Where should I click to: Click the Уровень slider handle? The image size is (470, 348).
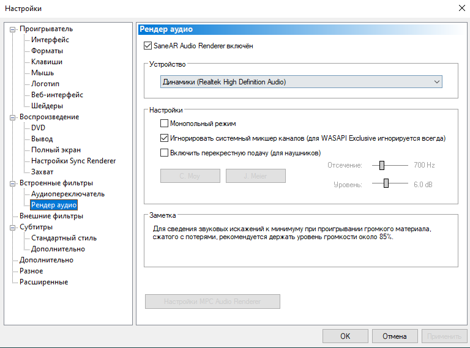[x=386, y=183]
